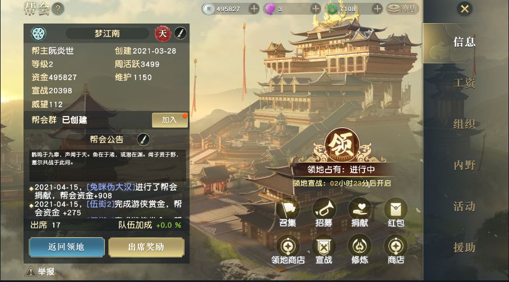Click the 出席奖励 button
Viewport: 509px width, 282px height.
pyautogui.click(x=146, y=247)
